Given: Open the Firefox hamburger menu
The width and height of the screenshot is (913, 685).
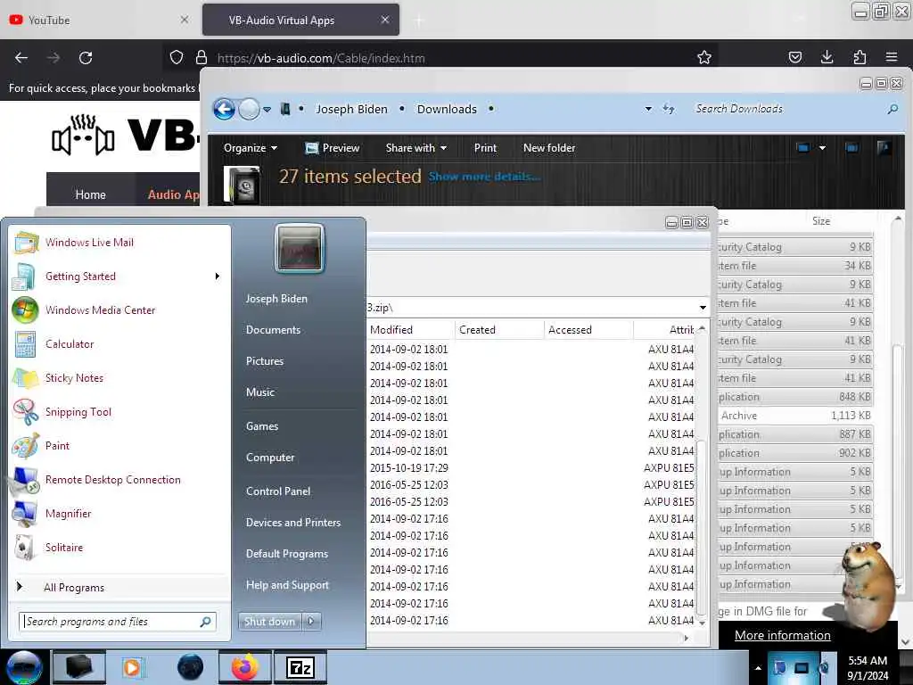Looking at the screenshot, I should coord(892,57).
